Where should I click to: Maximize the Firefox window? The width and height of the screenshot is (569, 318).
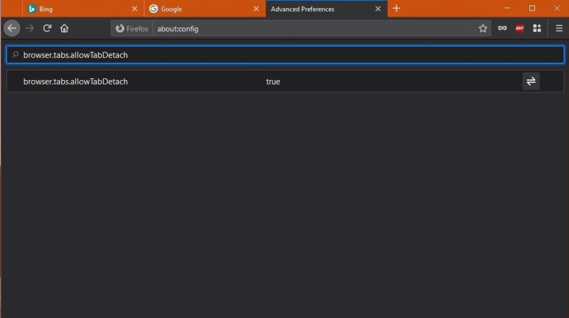pyautogui.click(x=532, y=8)
